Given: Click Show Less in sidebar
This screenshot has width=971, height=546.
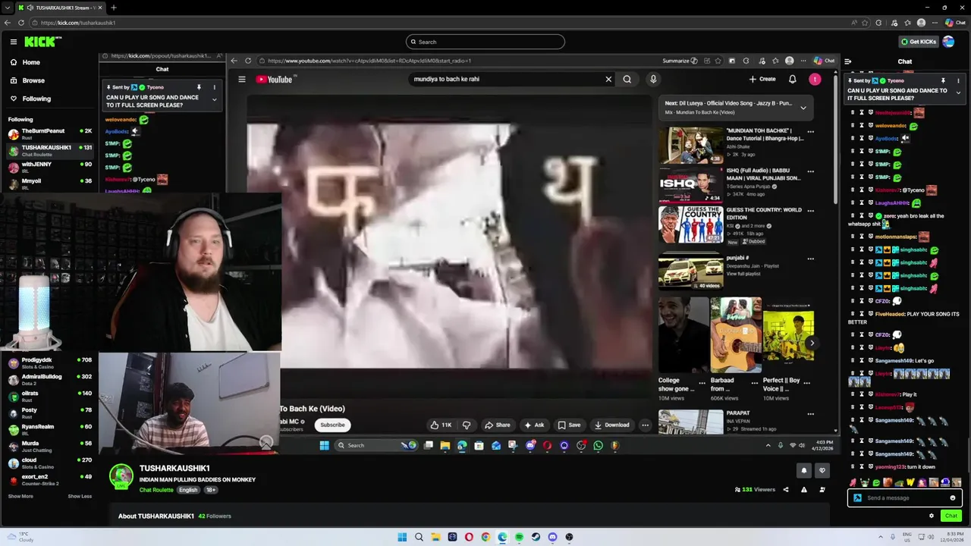Looking at the screenshot, I should [x=80, y=496].
